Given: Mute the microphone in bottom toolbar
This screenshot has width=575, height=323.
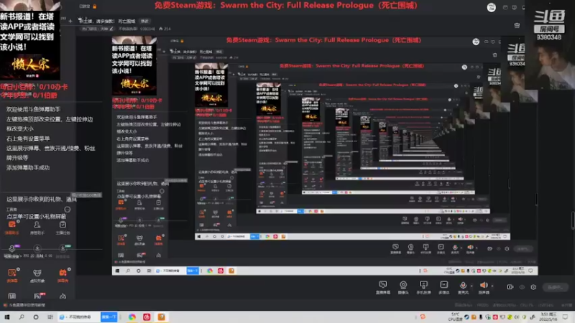Looking at the screenshot, I should pos(463,287).
